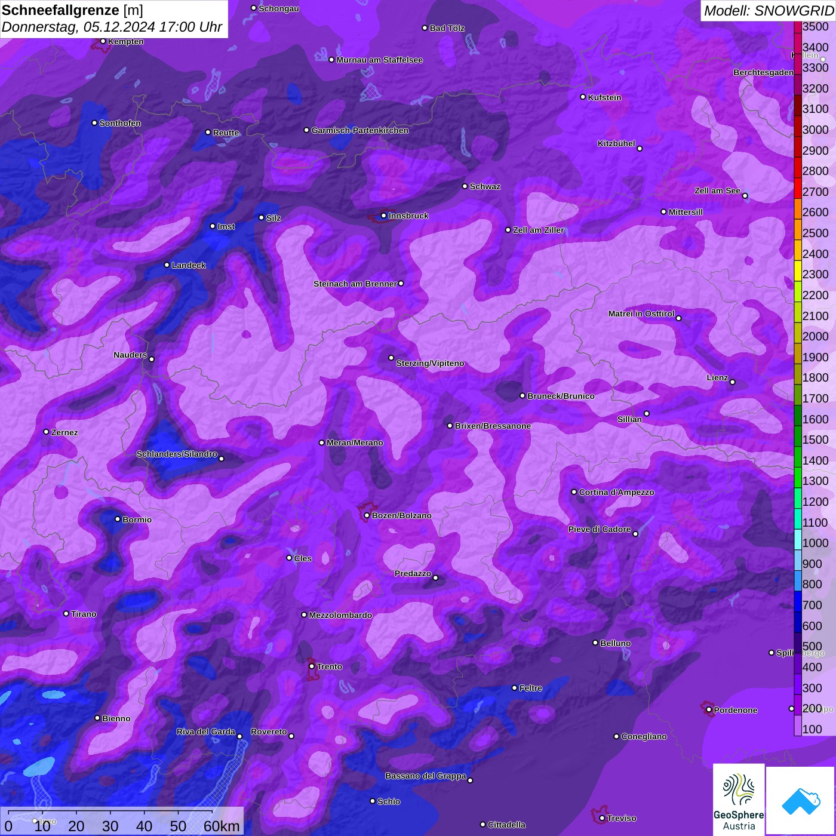The image size is (836, 836).
Task: Click the Innsbruck city marker
Action: [x=383, y=216]
